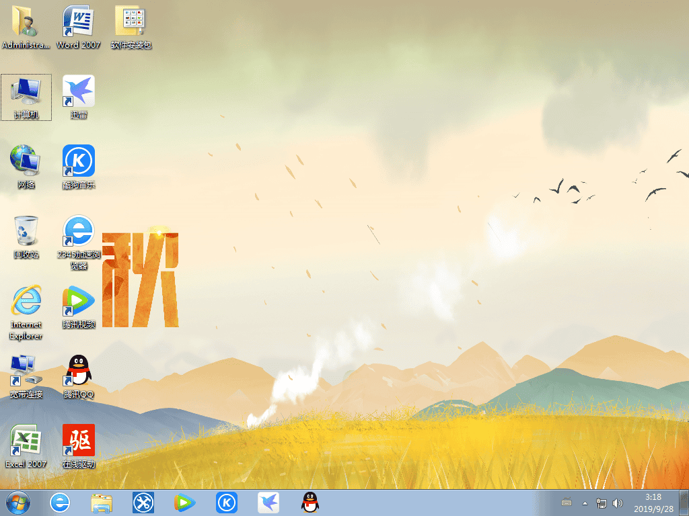Launch the 迅雷 desktop shortcut

click(x=79, y=97)
